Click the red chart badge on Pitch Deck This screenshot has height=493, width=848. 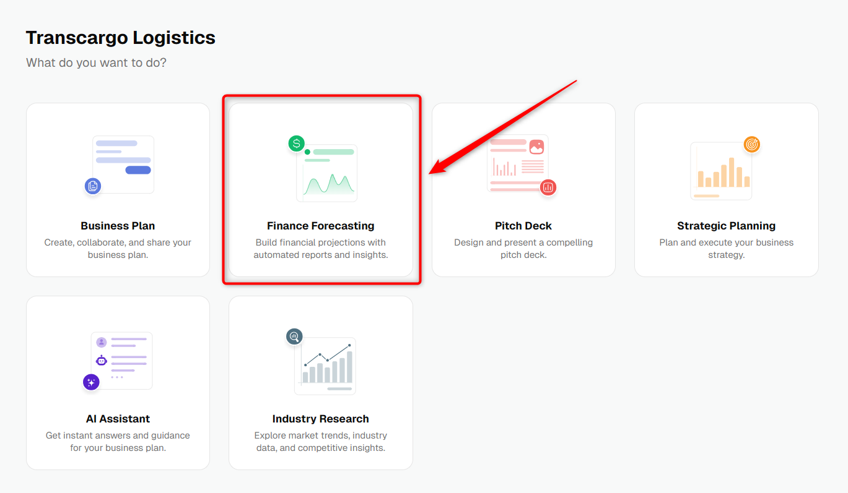(548, 187)
